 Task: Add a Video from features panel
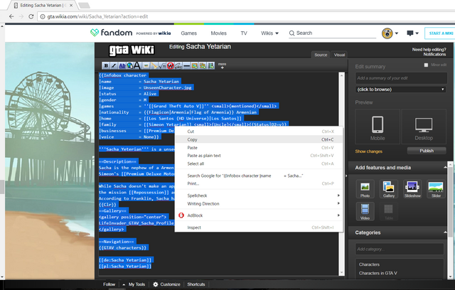[x=365, y=211]
